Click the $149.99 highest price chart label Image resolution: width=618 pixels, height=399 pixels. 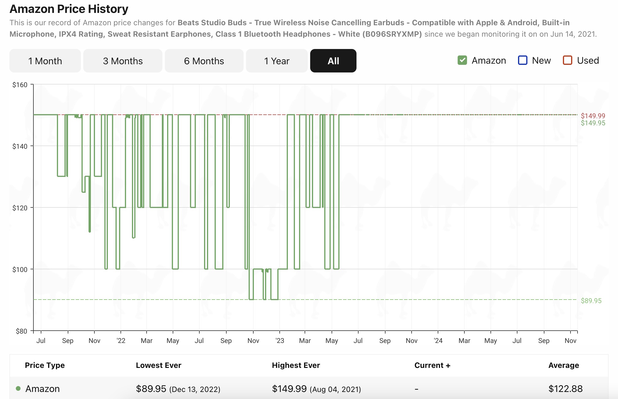(x=593, y=116)
